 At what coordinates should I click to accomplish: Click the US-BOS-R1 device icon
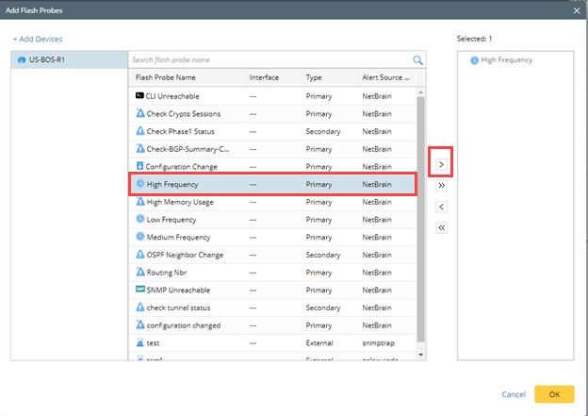point(22,60)
